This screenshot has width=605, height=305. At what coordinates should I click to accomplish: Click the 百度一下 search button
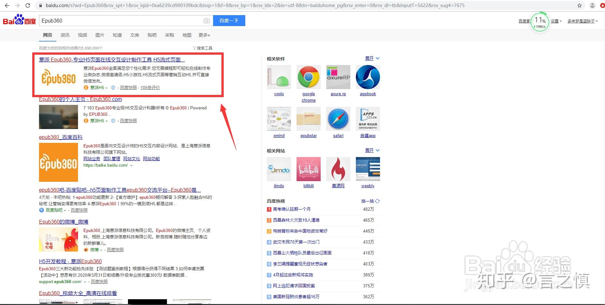[x=229, y=21]
